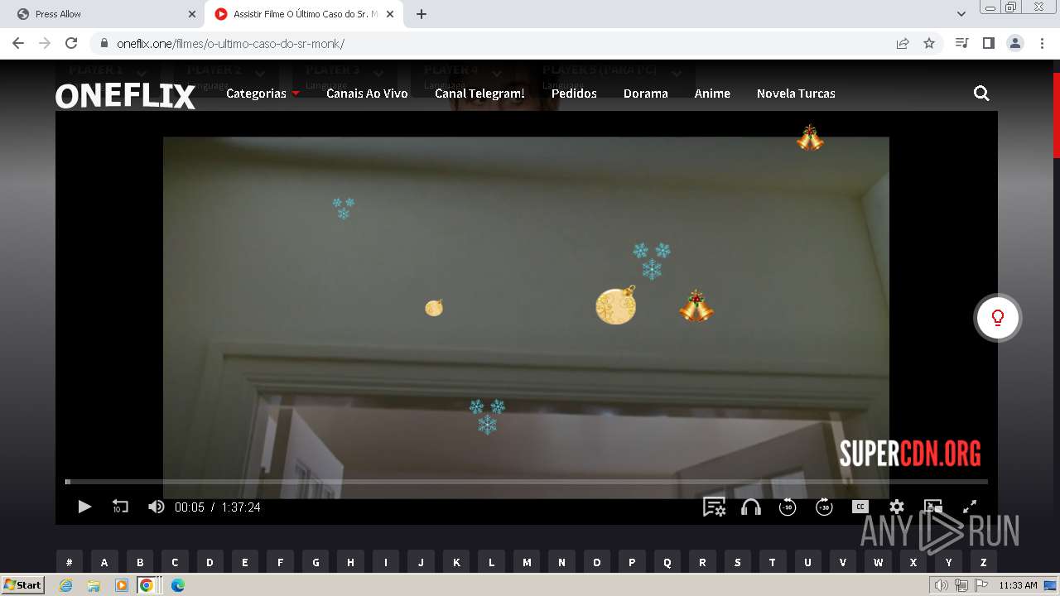Close the Press Allow tab
The width and height of the screenshot is (1060, 596).
click(191, 14)
